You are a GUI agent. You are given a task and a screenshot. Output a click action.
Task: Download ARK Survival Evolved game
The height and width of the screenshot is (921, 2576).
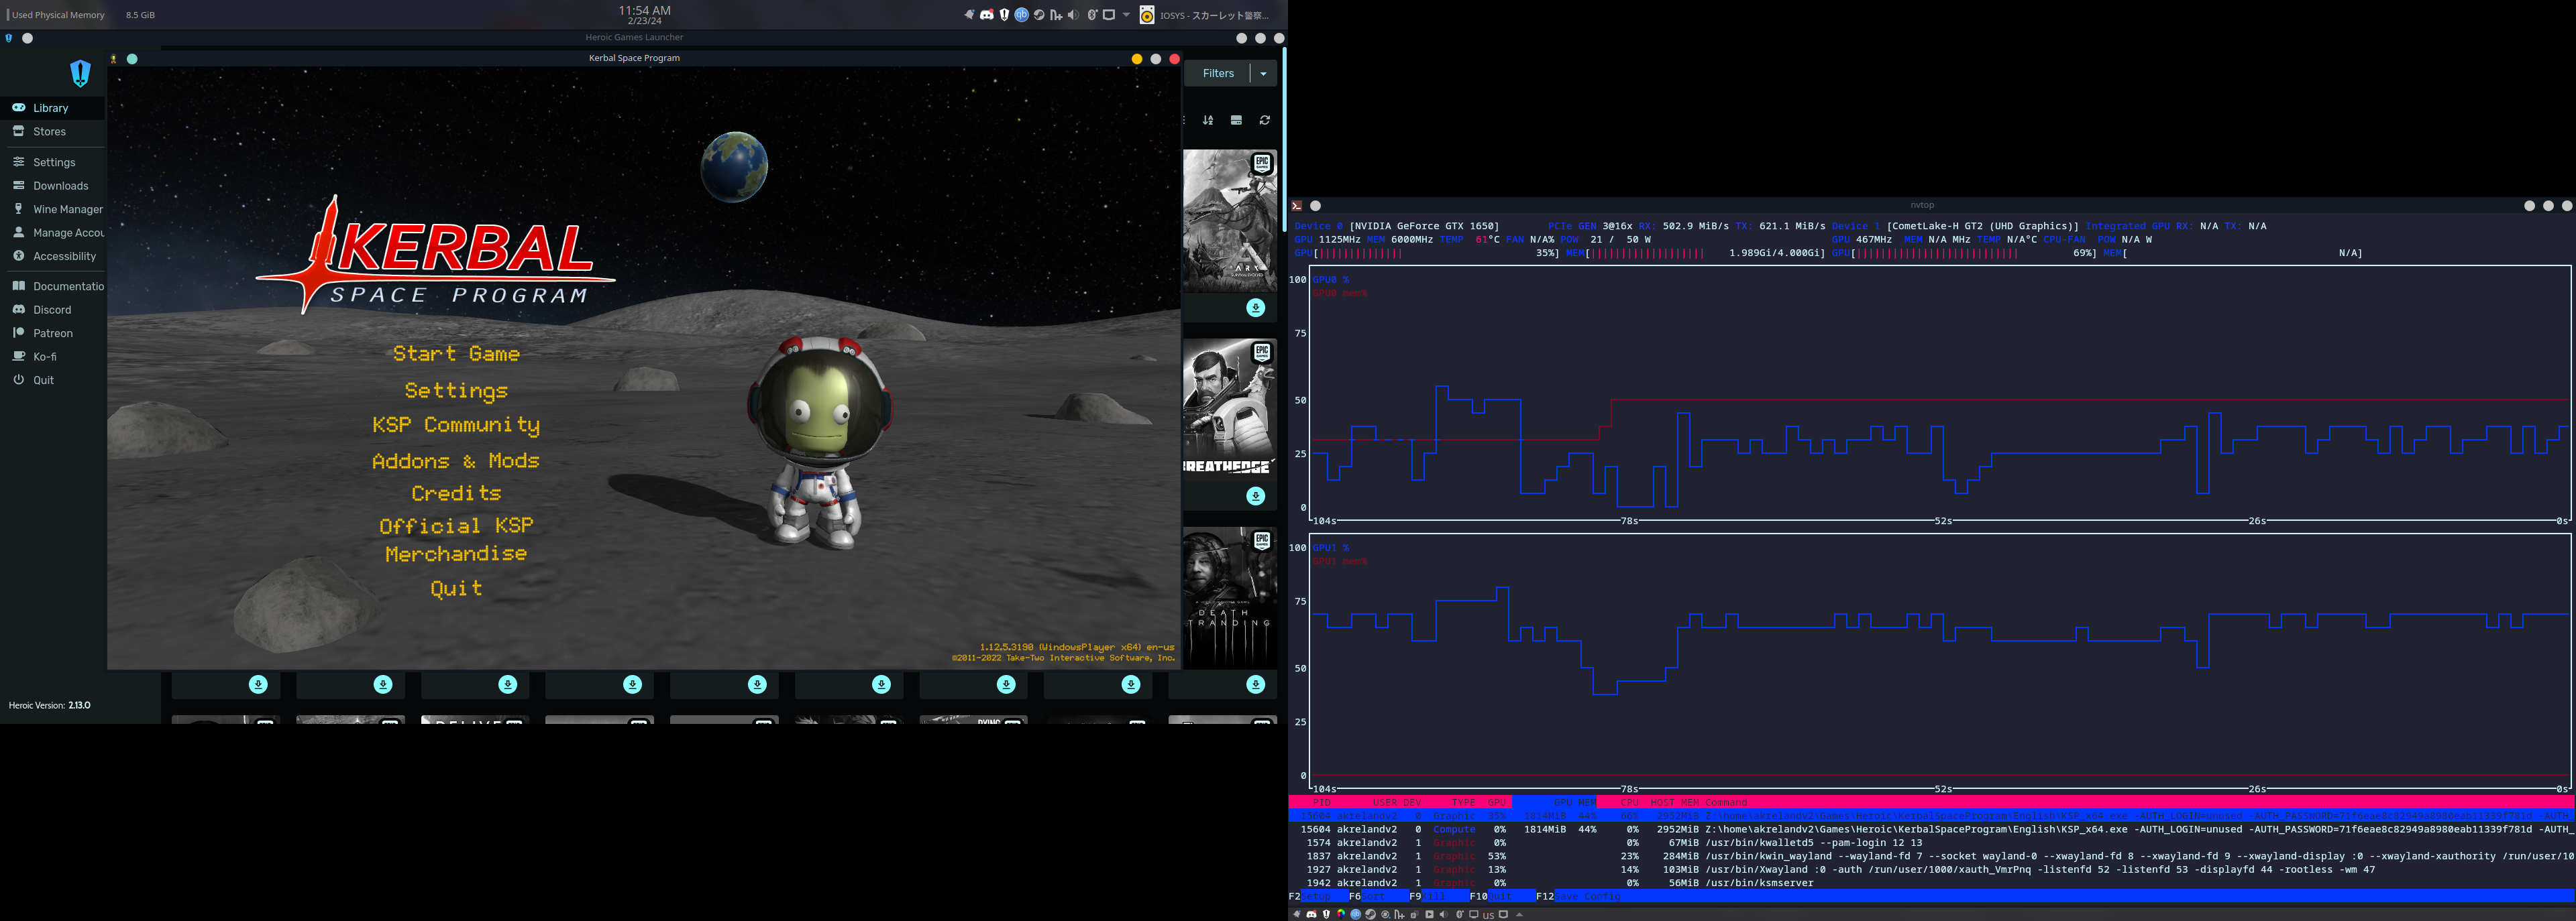[1256, 308]
